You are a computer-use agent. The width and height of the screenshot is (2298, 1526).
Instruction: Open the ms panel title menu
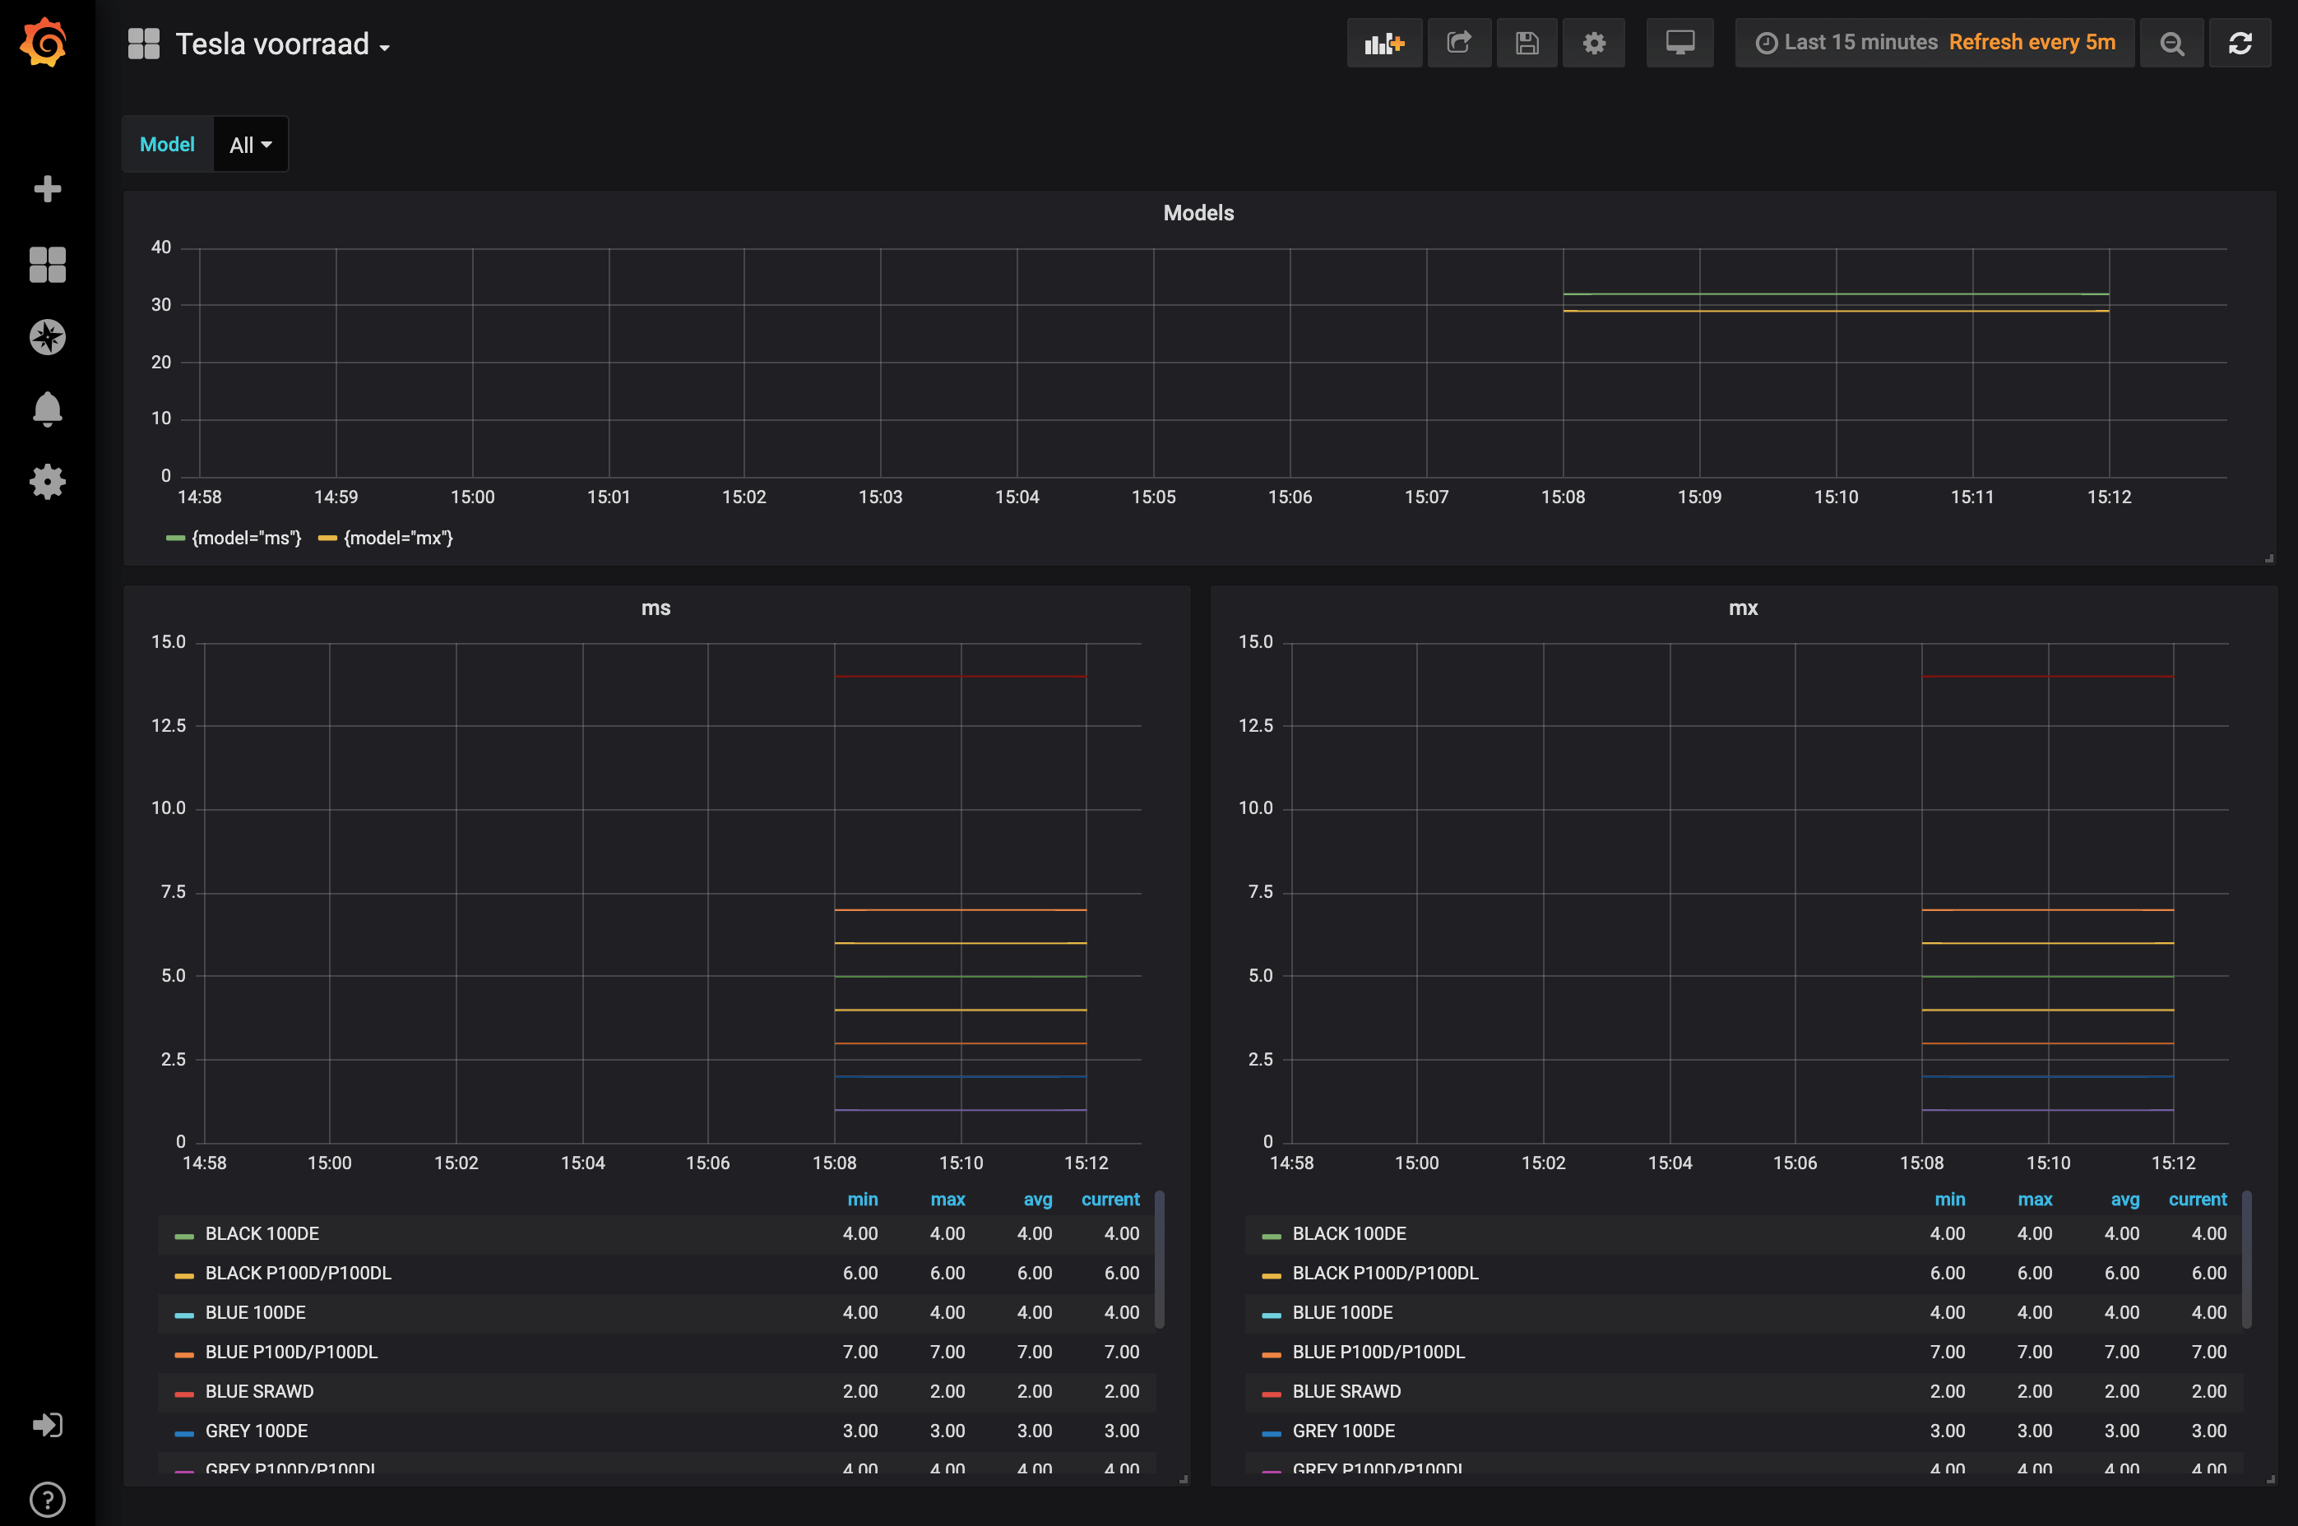[655, 608]
